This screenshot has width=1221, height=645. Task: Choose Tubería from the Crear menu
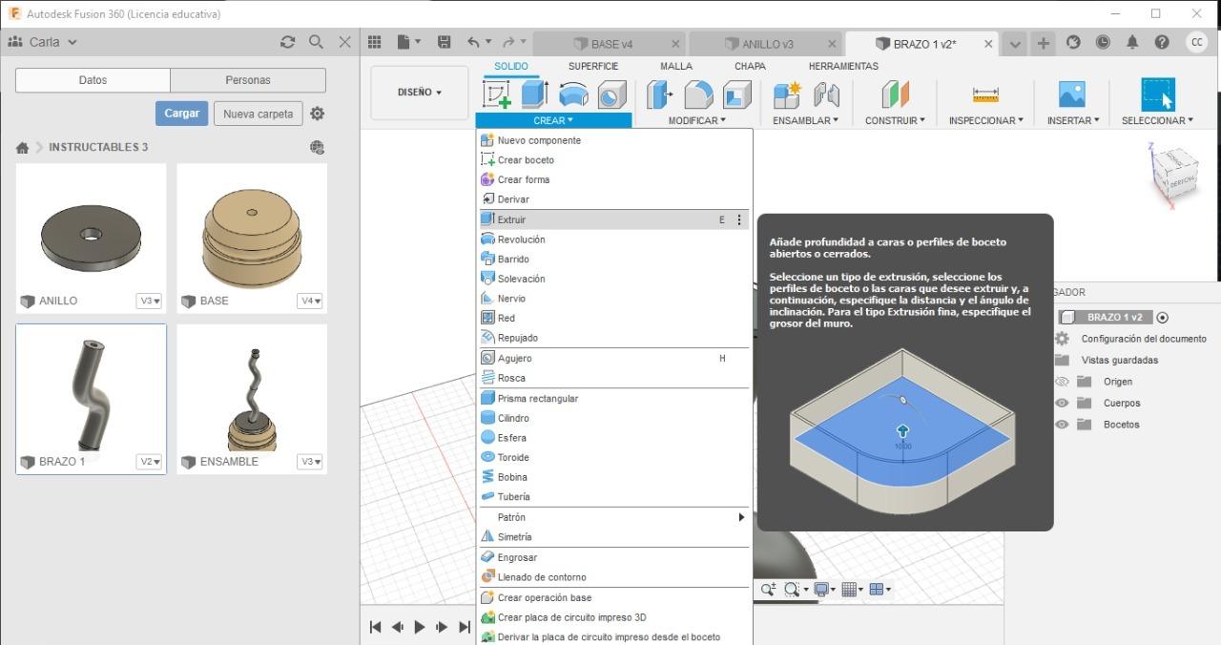614,496
